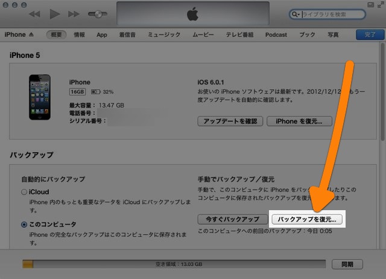Open the ムービー movies tab
The image size is (386, 279).
(x=203, y=35)
